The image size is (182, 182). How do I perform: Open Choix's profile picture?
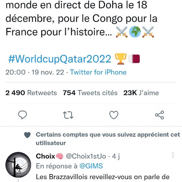[18, 165]
